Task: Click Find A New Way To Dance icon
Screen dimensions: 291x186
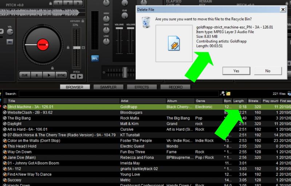Action: (x=5, y=174)
